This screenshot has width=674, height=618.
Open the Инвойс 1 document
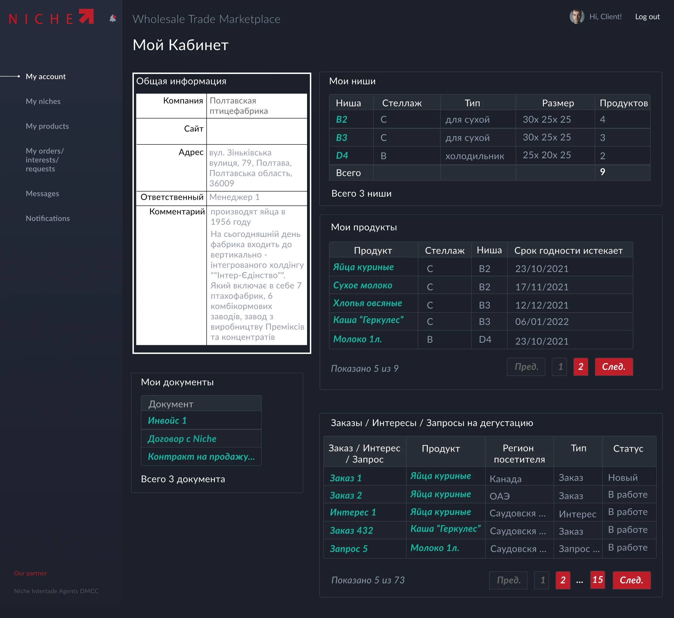click(167, 420)
